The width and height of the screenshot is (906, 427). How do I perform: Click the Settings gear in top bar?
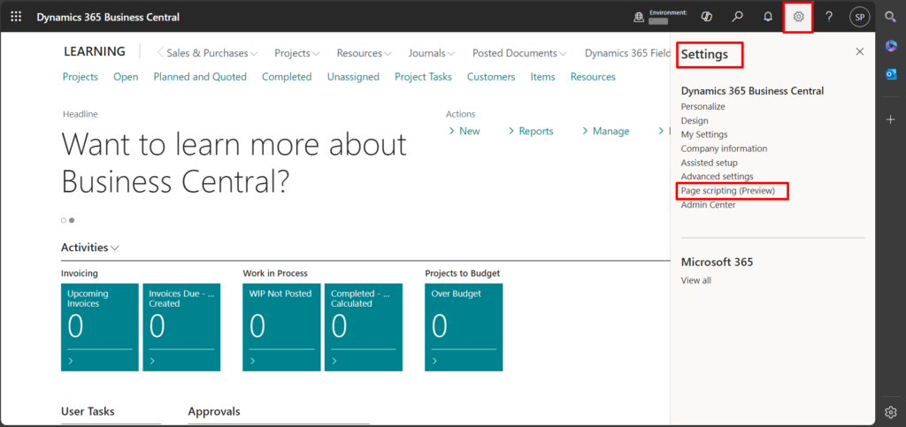point(799,18)
